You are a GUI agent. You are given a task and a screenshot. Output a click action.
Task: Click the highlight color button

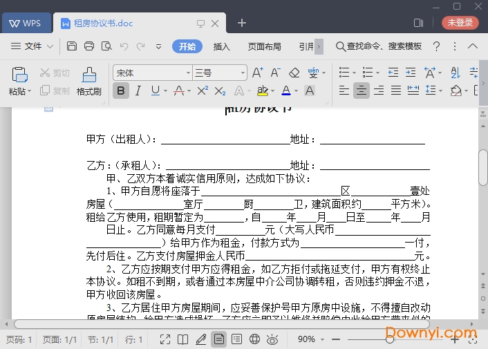[x=263, y=91]
